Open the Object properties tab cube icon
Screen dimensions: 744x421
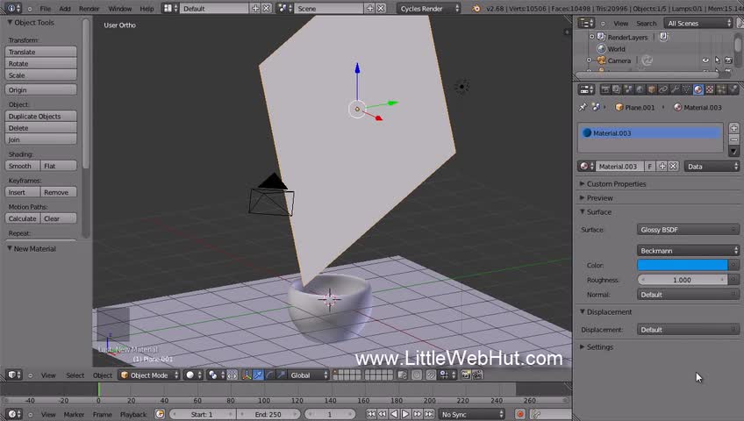click(x=652, y=89)
